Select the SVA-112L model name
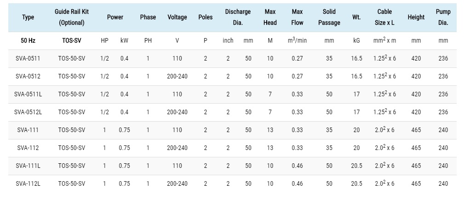Screen dimensions: 470x200 pos(28,183)
